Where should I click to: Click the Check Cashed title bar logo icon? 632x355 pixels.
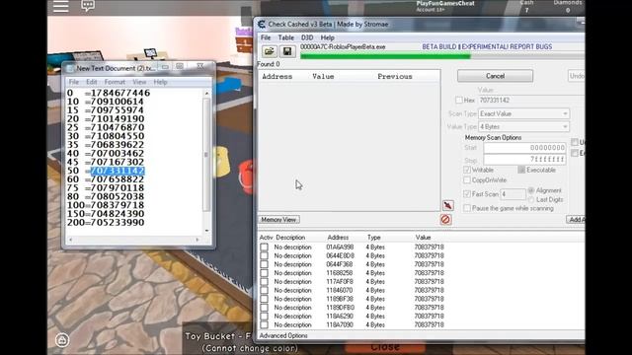[x=262, y=24]
